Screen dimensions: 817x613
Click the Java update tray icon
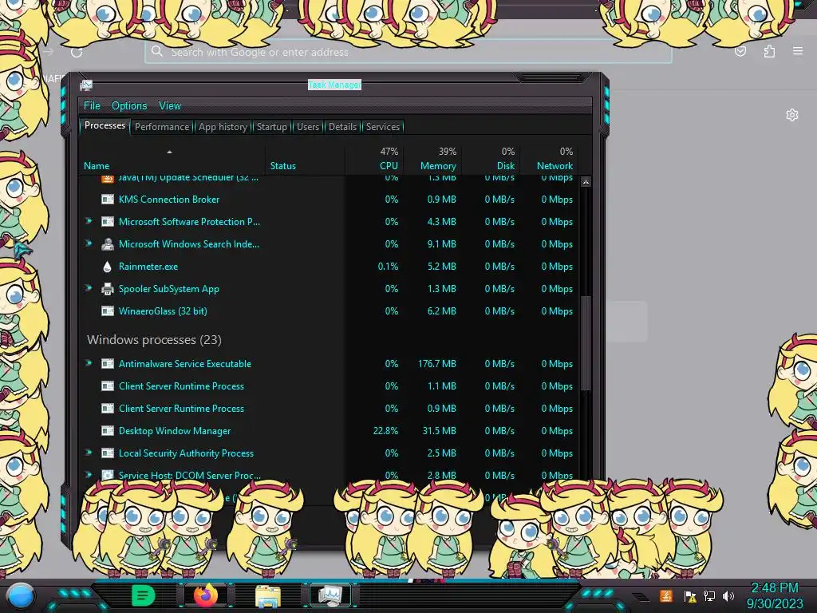[x=666, y=595]
